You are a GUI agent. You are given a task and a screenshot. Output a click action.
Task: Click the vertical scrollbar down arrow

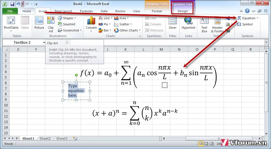(266, 134)
